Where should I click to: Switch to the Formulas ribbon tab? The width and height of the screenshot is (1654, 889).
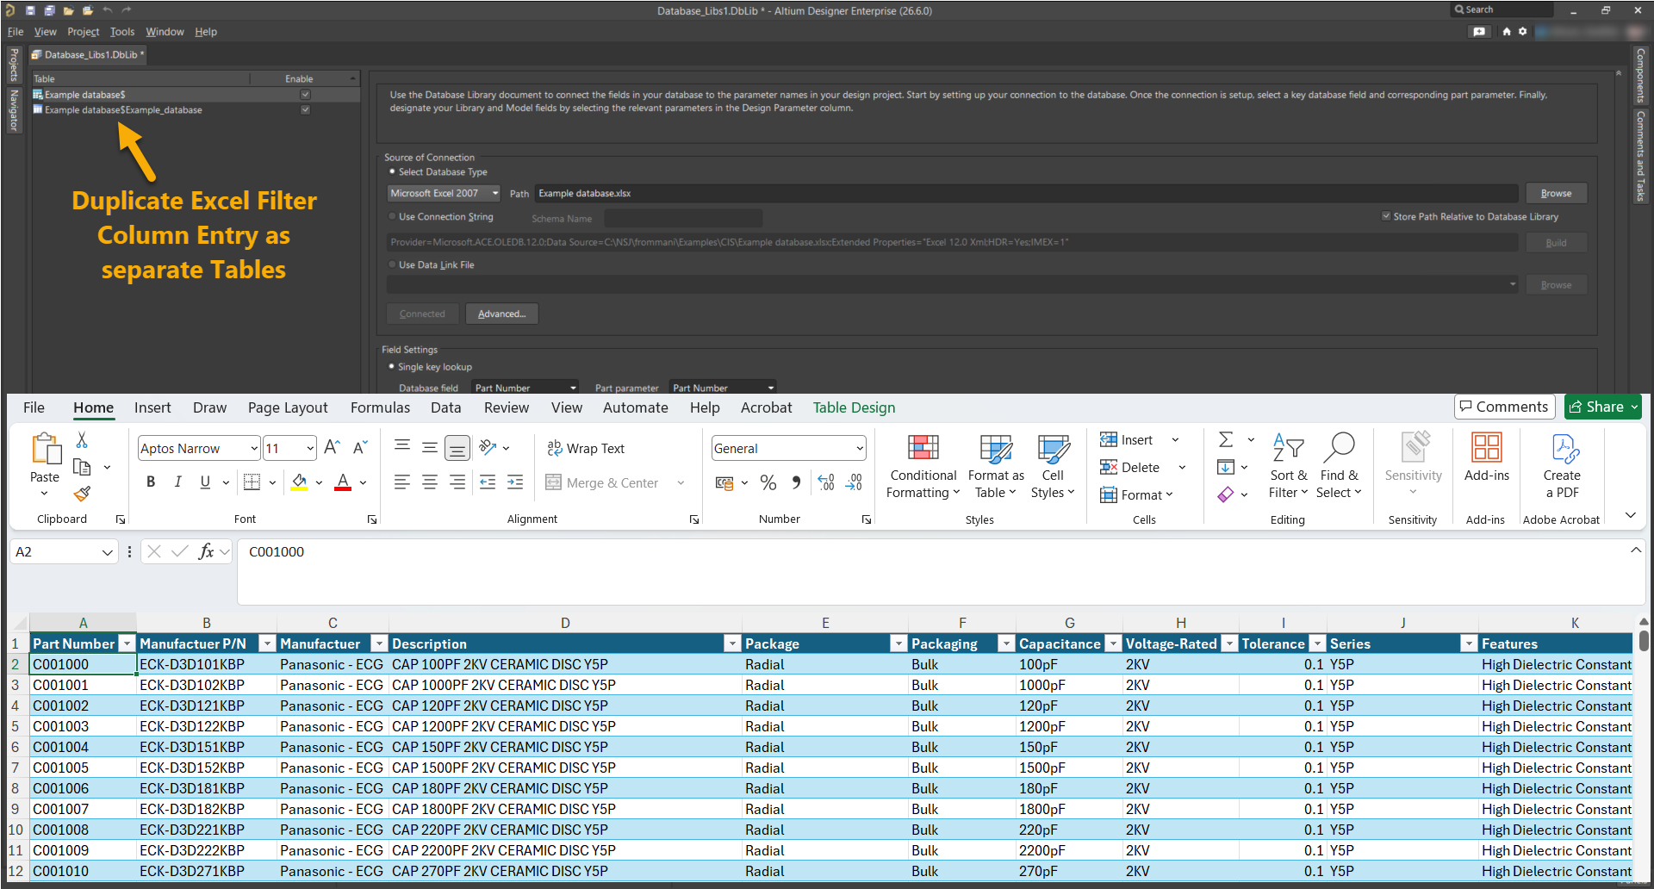tap(380, 407)
